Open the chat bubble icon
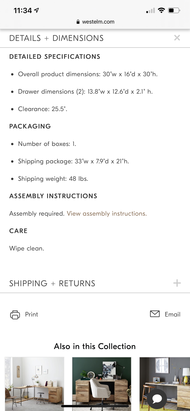This screenshot has width=190, height=411. point(157,399)
